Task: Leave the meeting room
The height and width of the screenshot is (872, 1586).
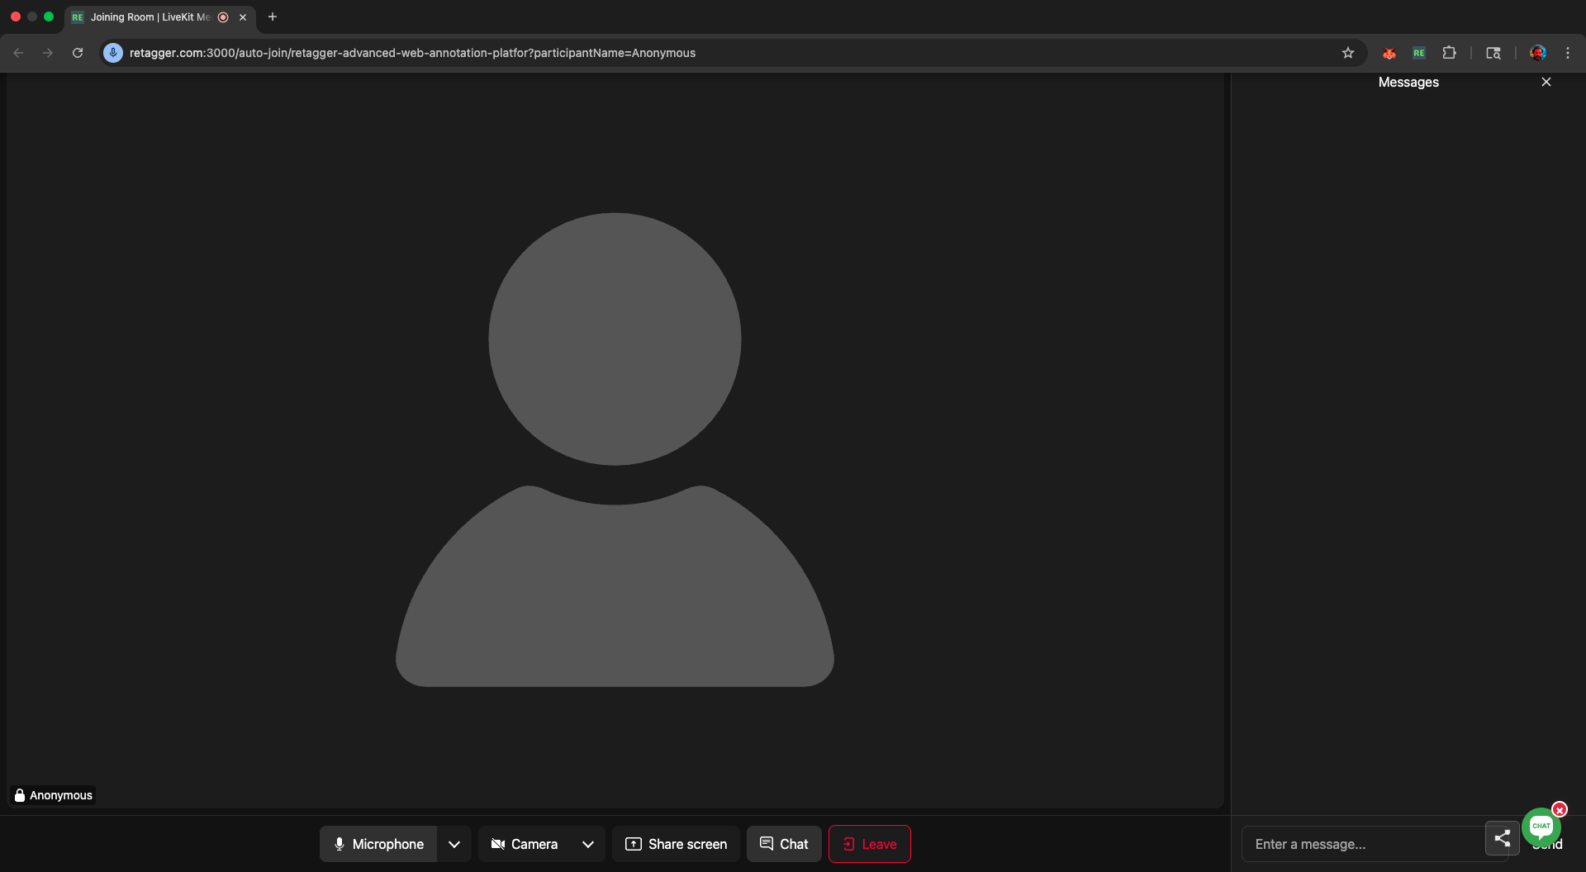Action: pyautogui.click(x=870, y=844)
